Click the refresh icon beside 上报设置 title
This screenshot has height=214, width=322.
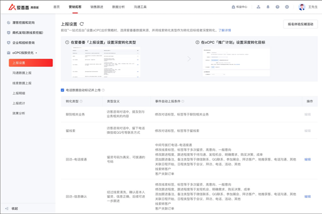coord(82,24)
